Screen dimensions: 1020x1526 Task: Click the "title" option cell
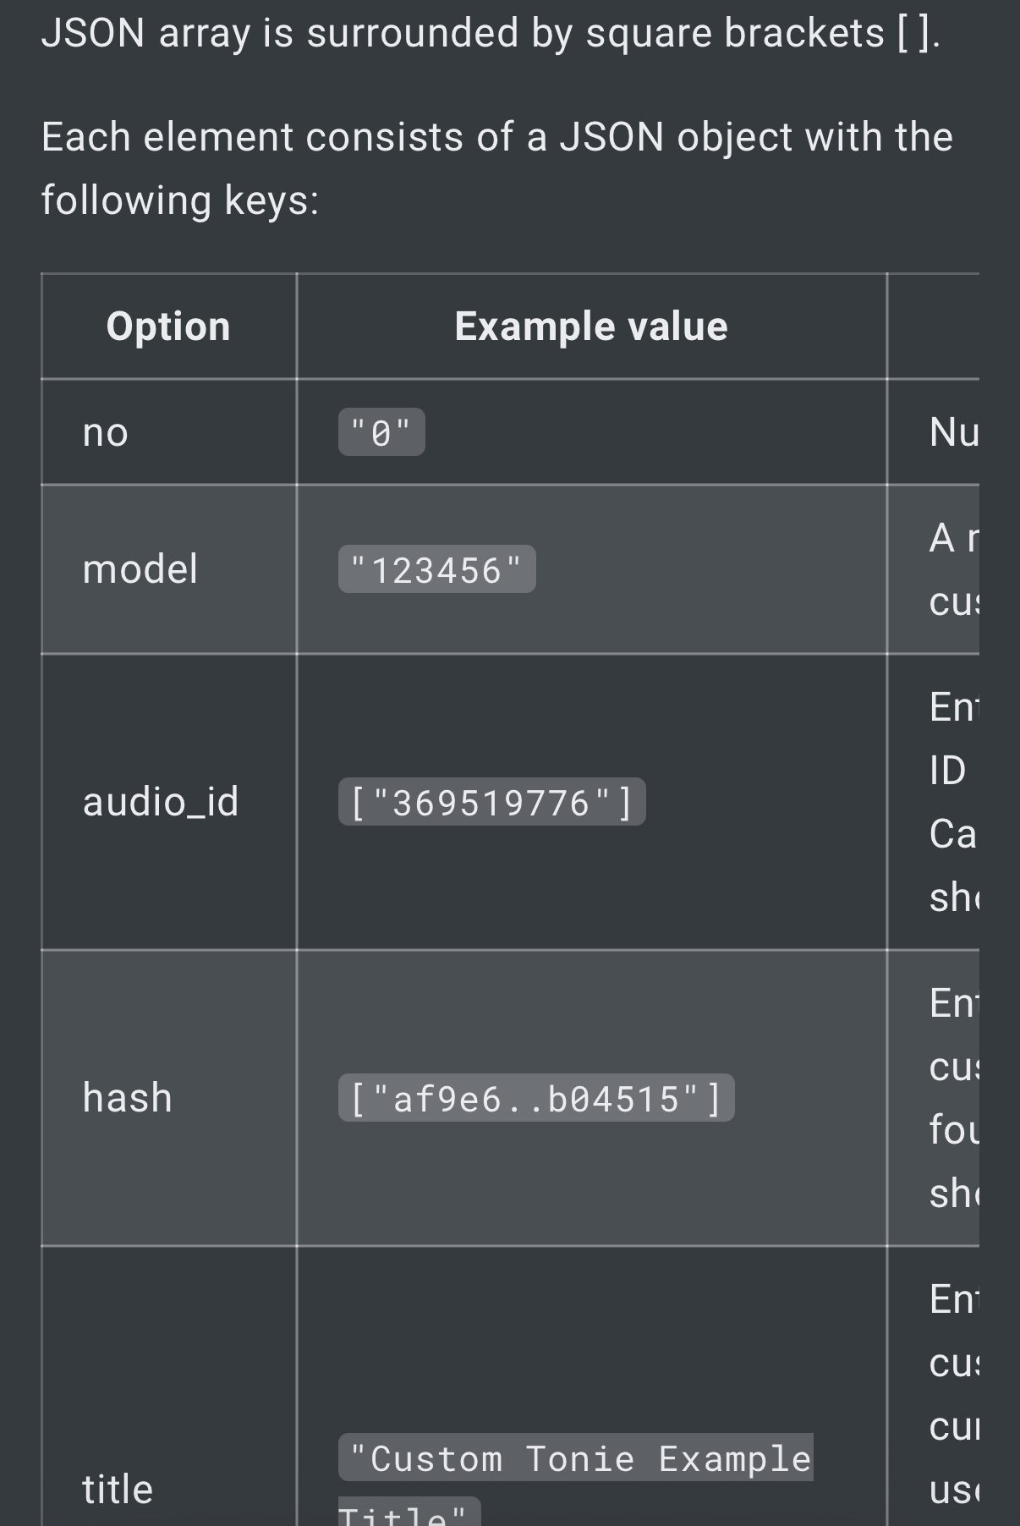coord(118,1489)
